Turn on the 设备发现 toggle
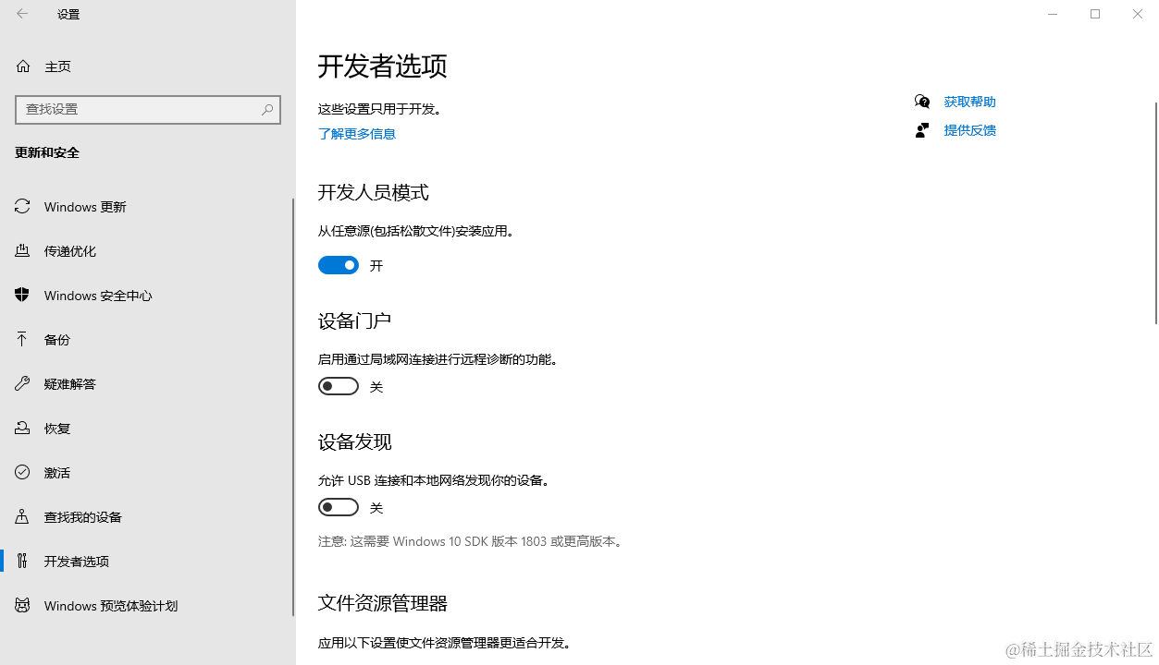 (339, 506)
